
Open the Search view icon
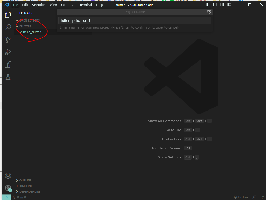[8, 27]
